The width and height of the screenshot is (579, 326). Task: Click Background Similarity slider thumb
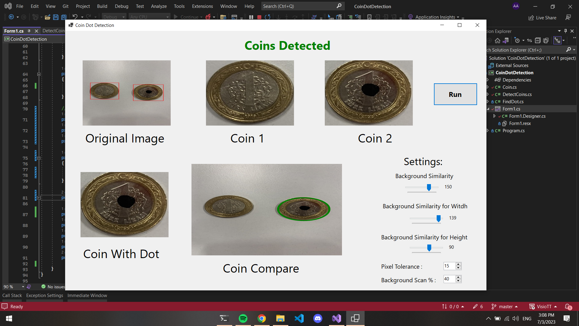[x=429, y=187]
